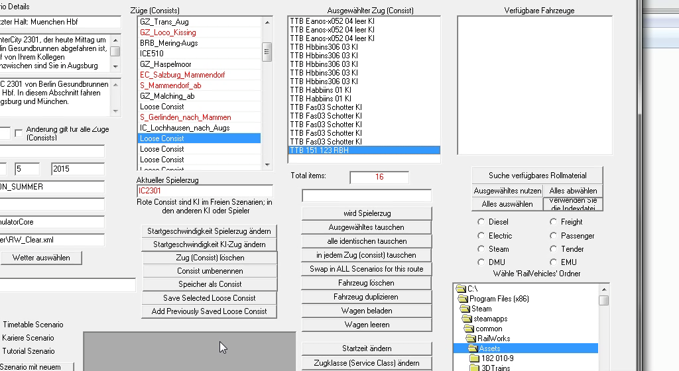Select the EMU radio button
679x371 pixels.
tap(553, 262)
